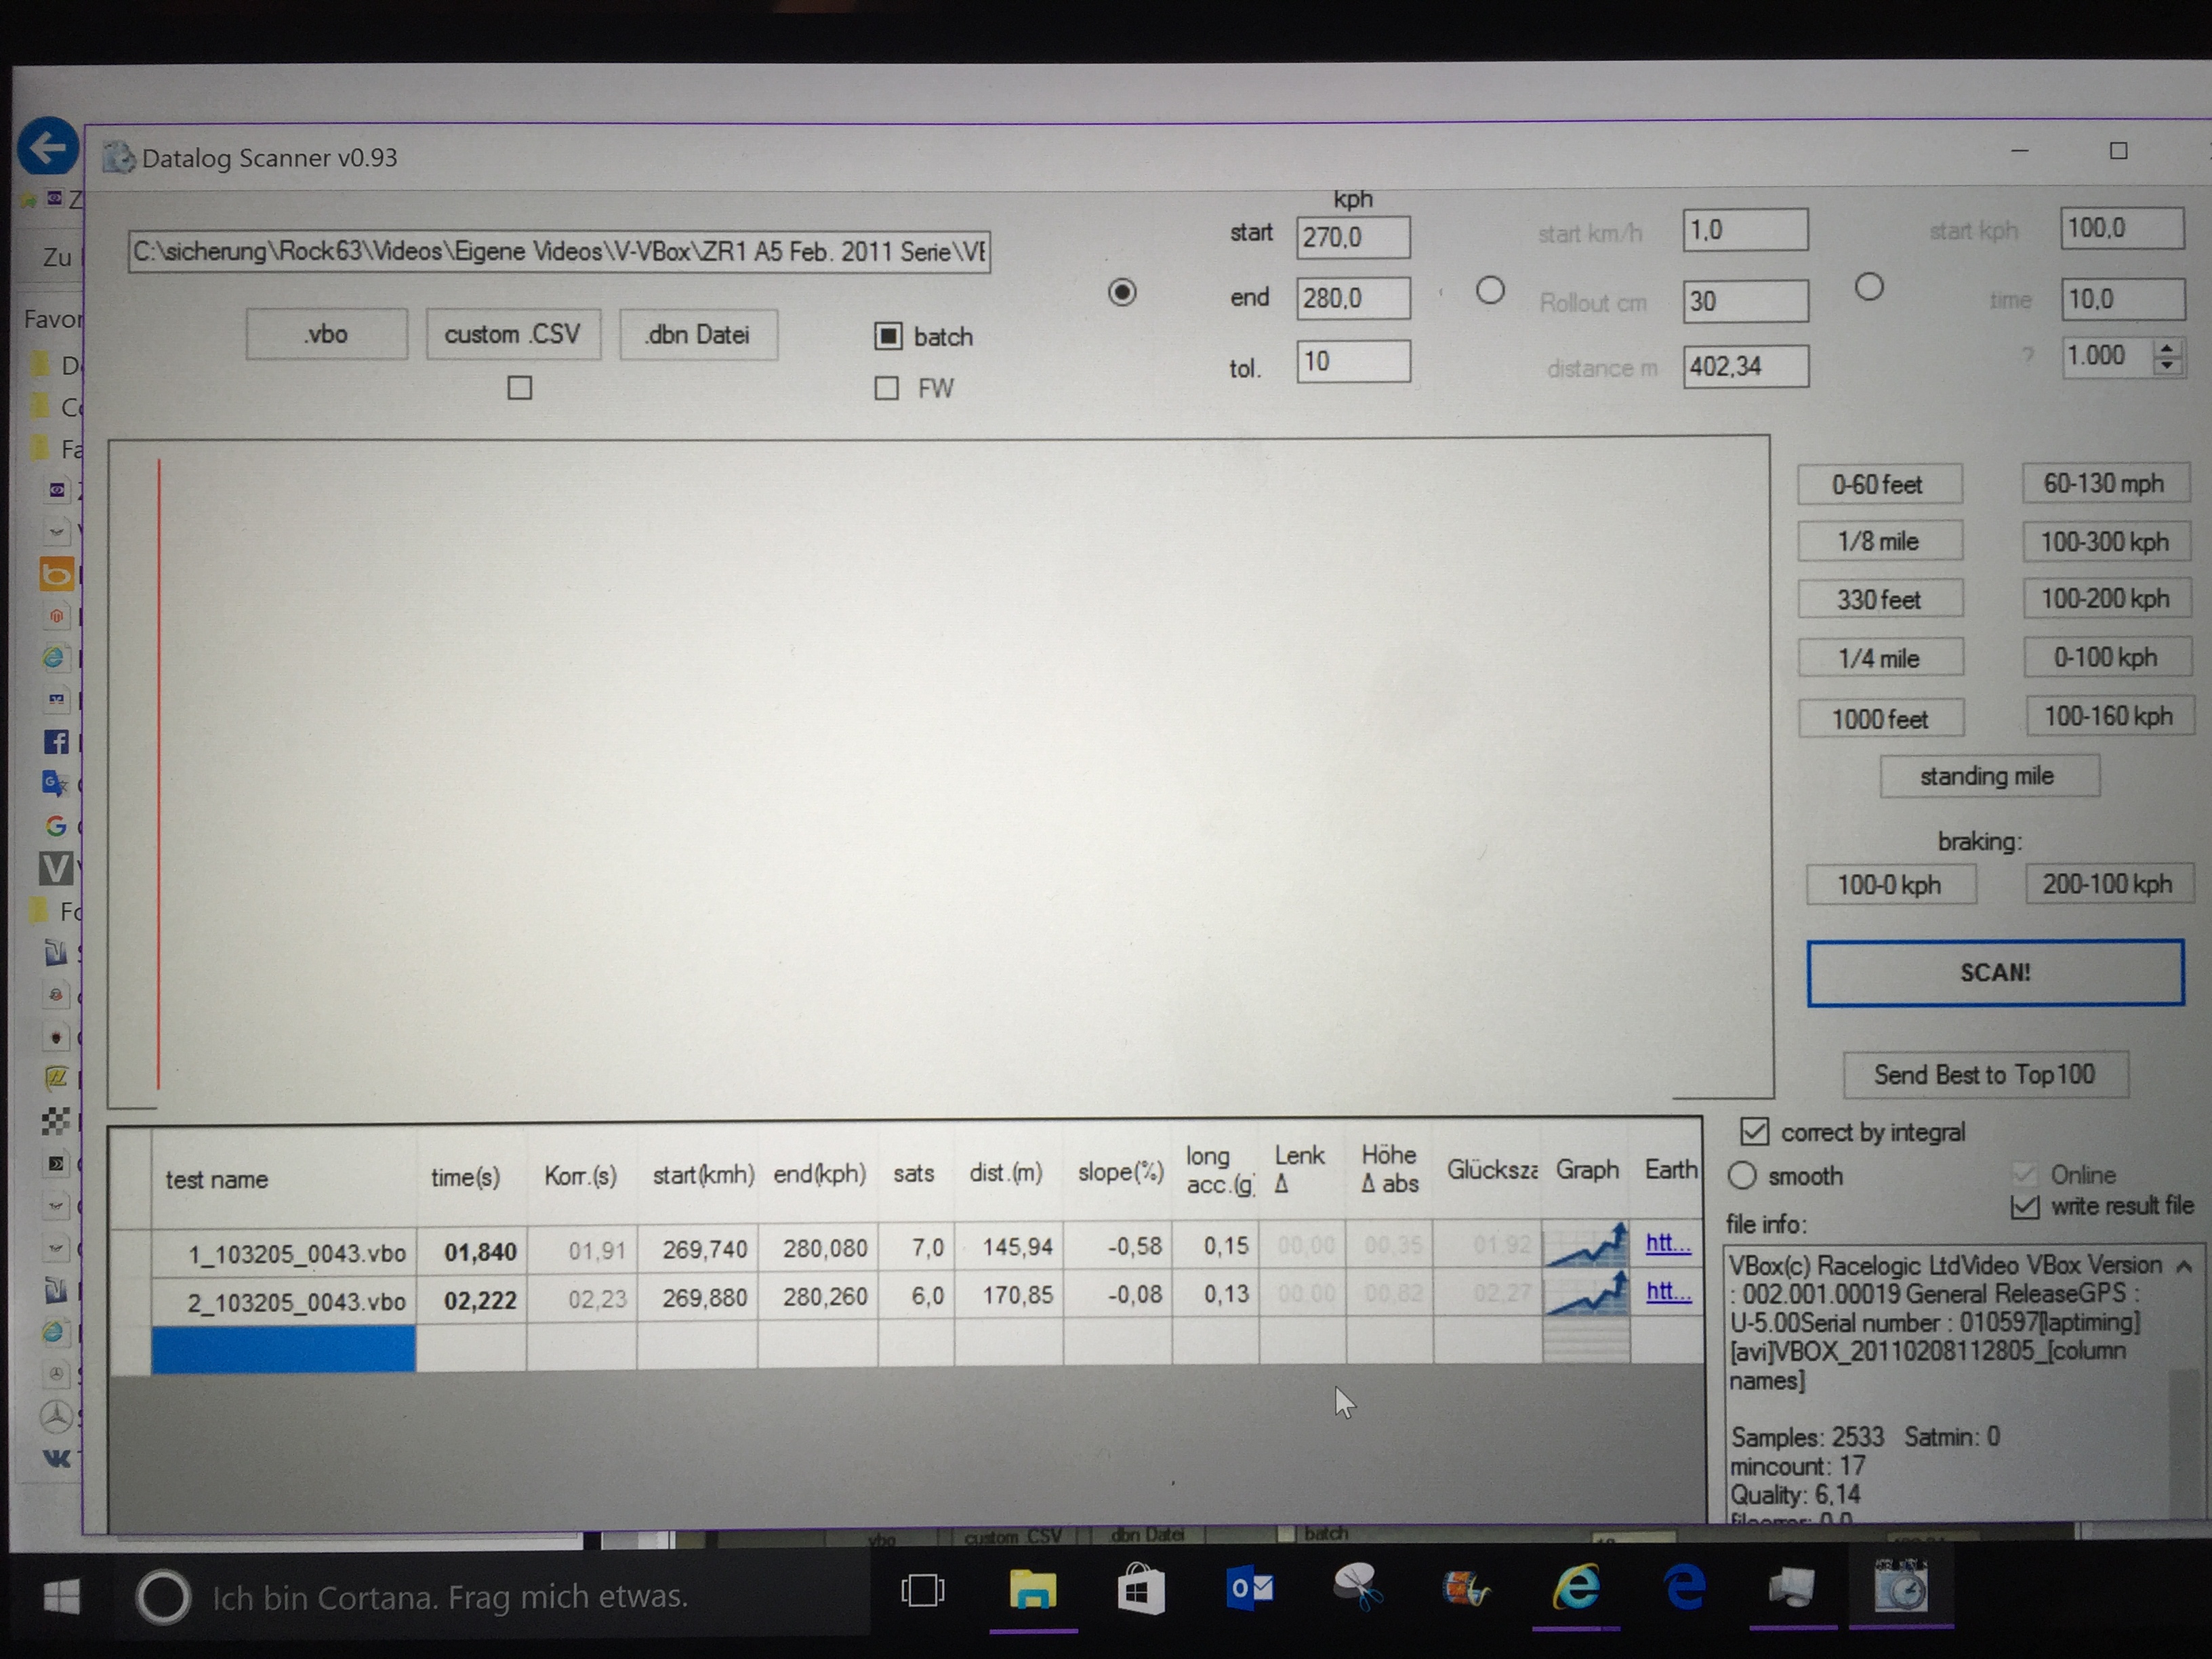The image size is (2212, 1659).
Task: Select the Rollout distance mode radio button
Action: pos(1490,290)
